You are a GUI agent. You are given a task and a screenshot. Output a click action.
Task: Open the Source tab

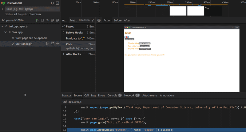pyautogui.click(x=78, y=96)
